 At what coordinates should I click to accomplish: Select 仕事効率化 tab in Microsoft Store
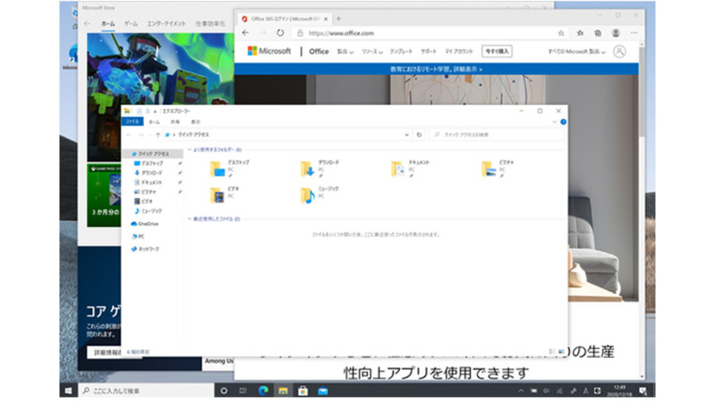click(x=211, y=24)
